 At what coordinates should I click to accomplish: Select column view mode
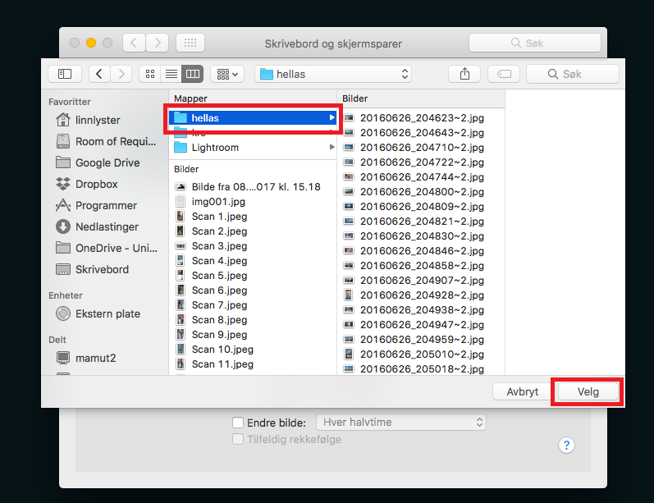click(192, 74)
